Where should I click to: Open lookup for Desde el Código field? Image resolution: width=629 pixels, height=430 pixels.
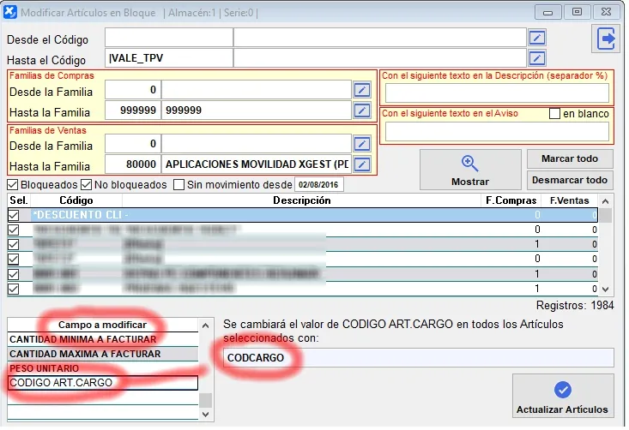pos(536,38)
